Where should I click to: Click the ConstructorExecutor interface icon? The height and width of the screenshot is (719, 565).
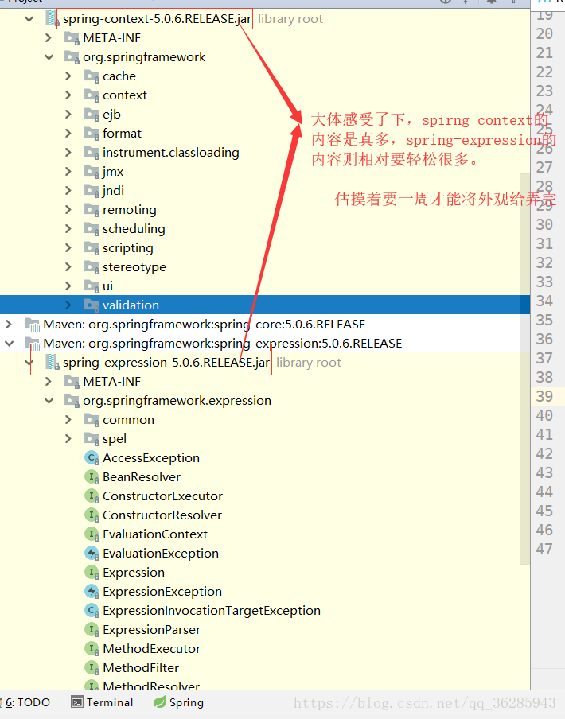tap(92, 496)
